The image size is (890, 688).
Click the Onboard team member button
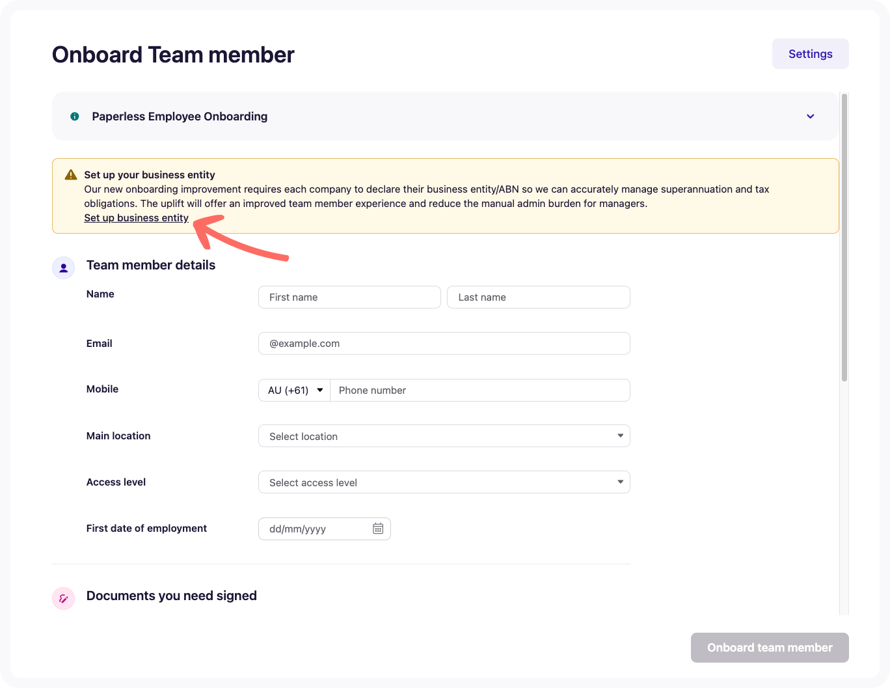[770, 648]
